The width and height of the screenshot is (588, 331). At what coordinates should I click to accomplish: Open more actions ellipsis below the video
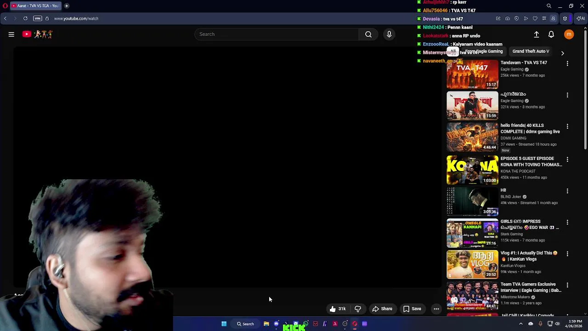[x=436, y=309]
